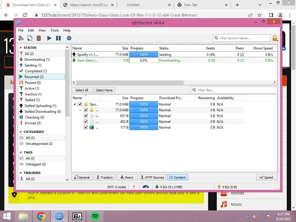Open 7-Zip from the taskbar

[x=77, y=216]
